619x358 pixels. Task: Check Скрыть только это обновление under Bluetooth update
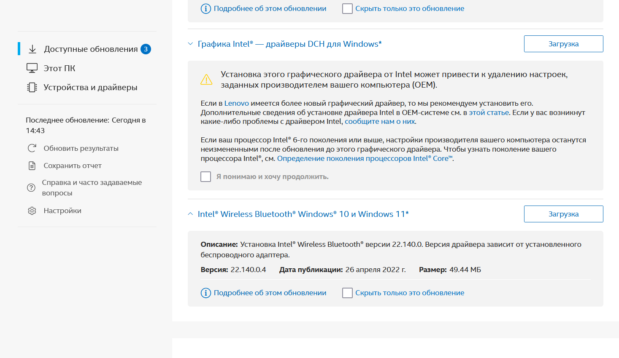347,293
